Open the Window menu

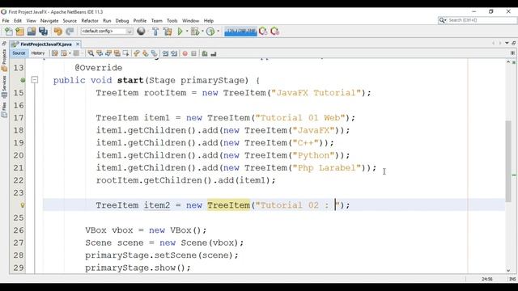191,20
